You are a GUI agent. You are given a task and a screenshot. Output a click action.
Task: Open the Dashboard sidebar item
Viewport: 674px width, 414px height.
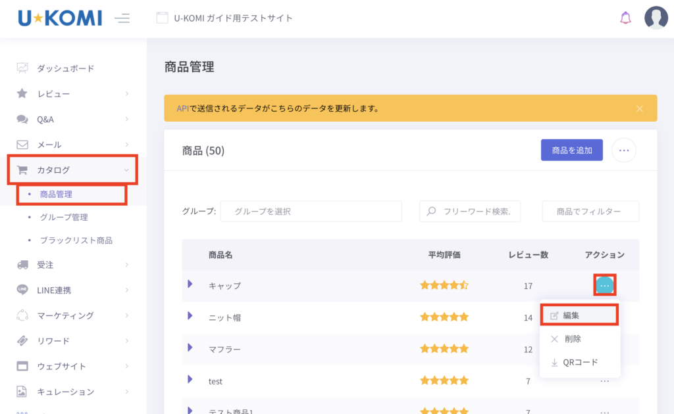point(65,68)
